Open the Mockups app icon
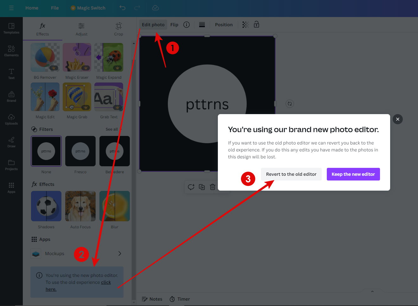The image size is (418, 306). pyautogui.click(x=36, y=254)
